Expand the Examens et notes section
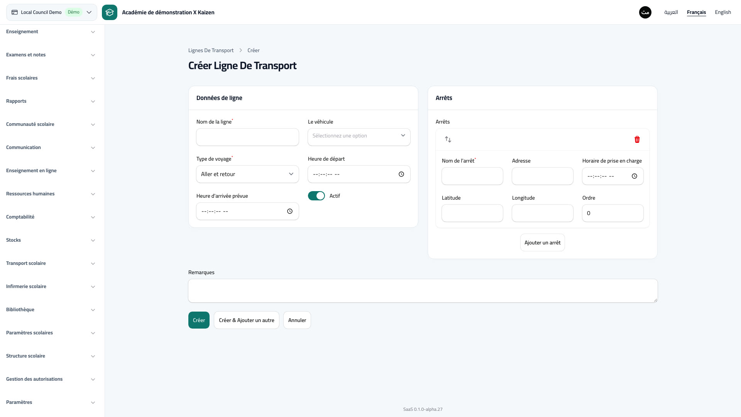Screen dimensions: 741x417 tap(51, 55)
